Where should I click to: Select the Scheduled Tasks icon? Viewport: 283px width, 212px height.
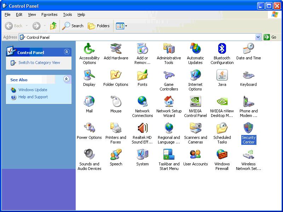point(222,133)
